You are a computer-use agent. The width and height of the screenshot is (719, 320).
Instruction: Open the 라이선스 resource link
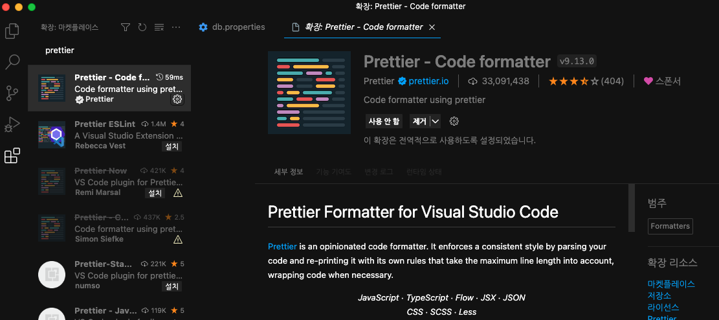[663, 306]
